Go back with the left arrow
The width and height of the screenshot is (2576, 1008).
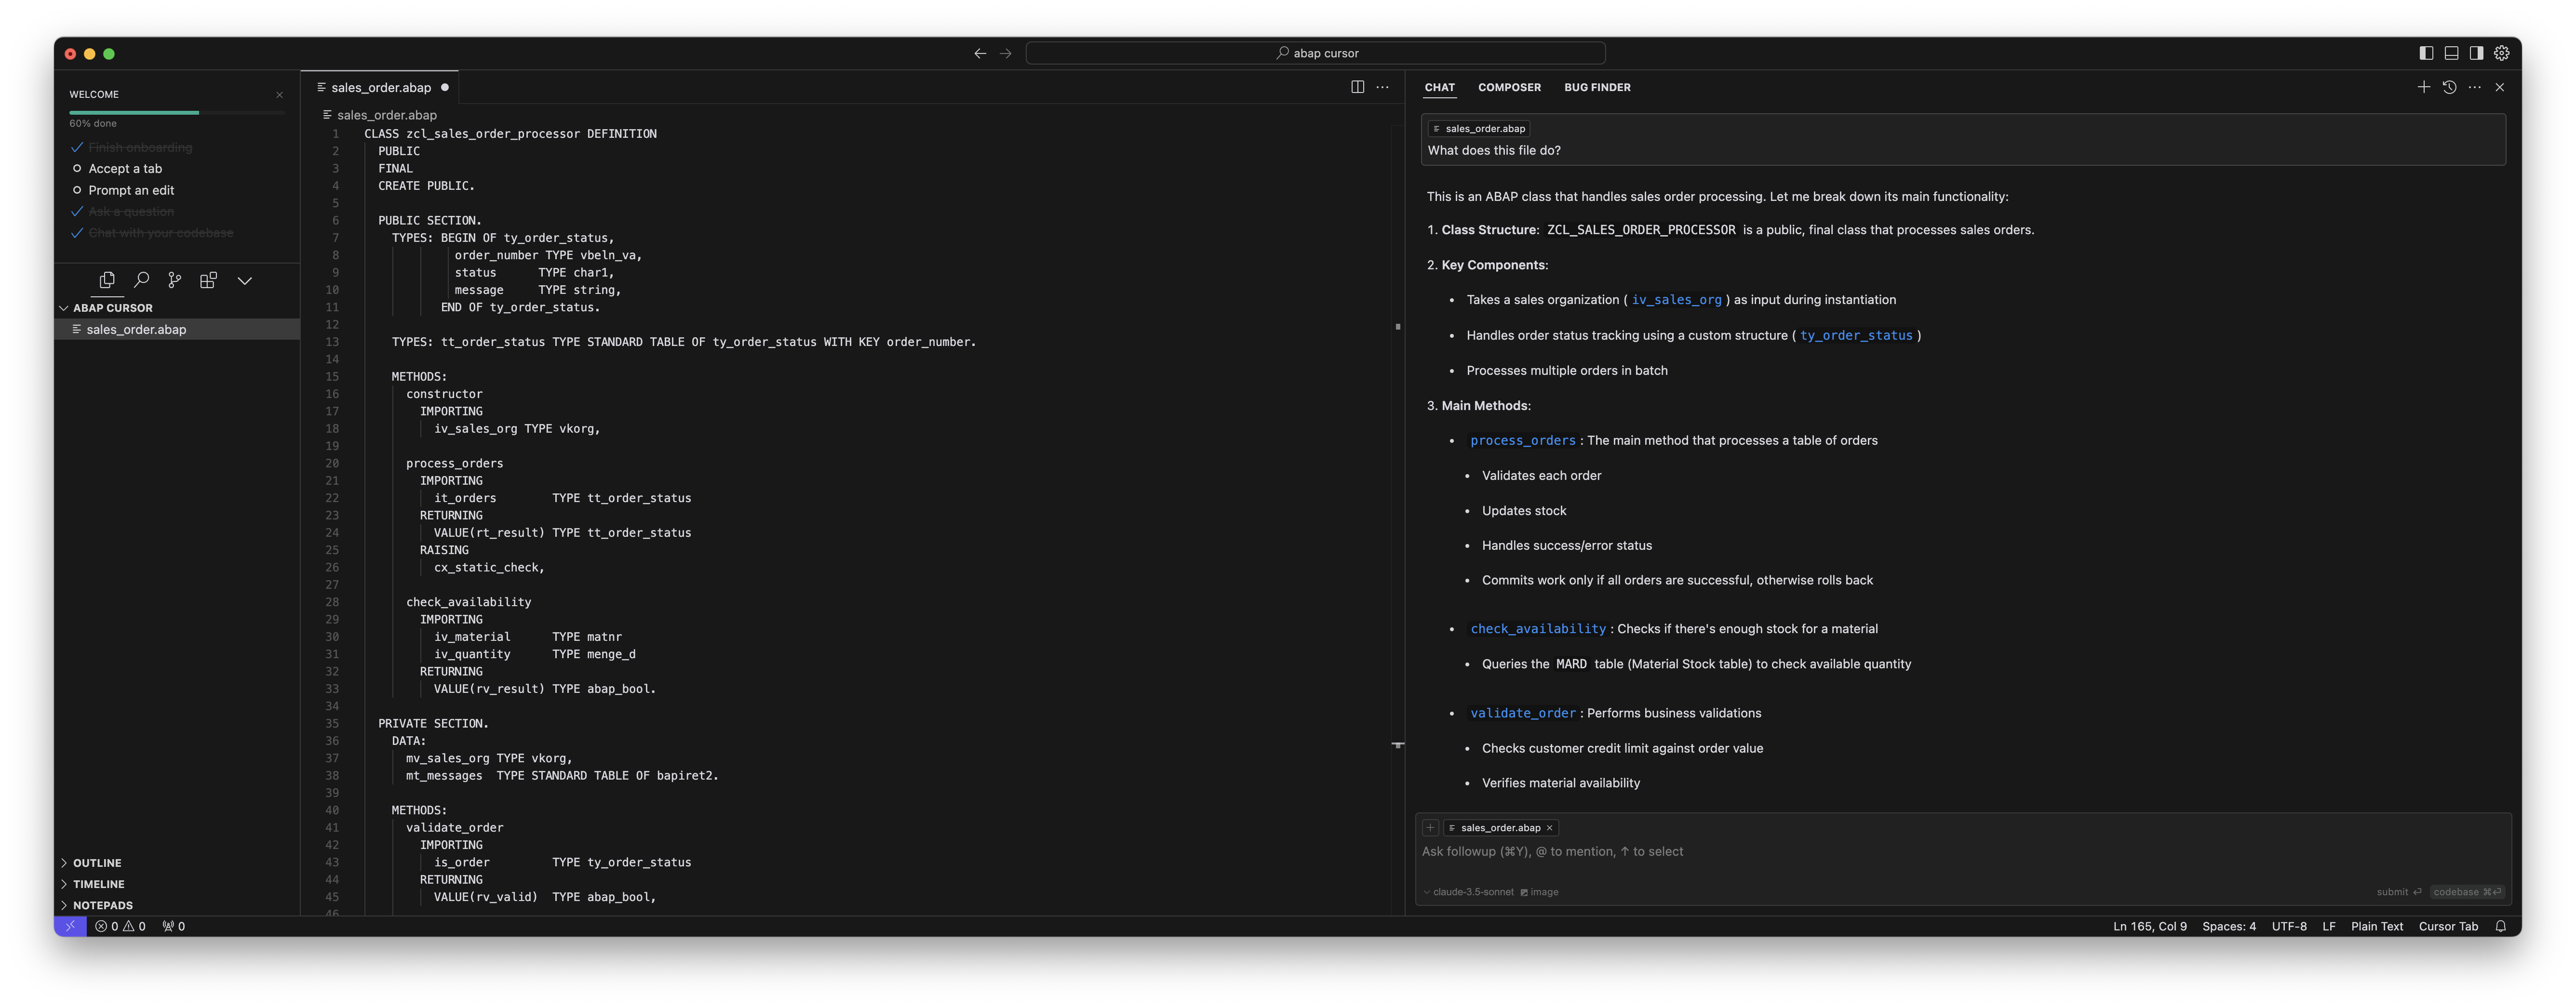pyautogui.click(x=980, y=53)
